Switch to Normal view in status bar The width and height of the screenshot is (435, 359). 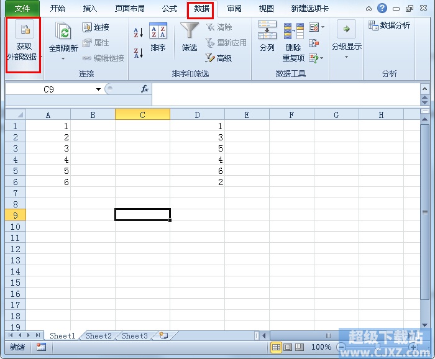coord(276,347)
